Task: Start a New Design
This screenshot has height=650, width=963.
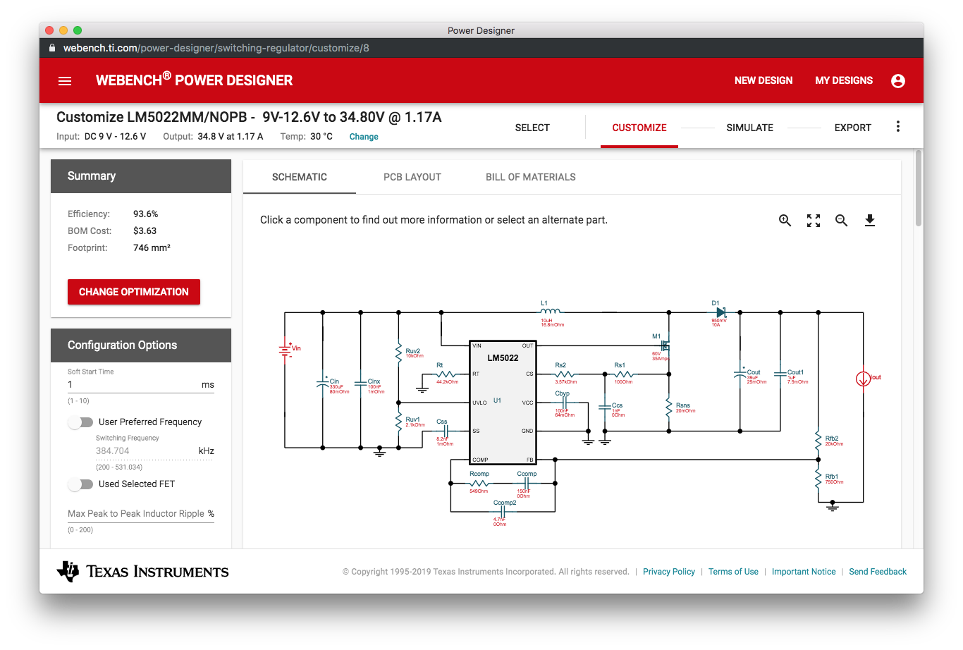Action: (763, 80)
